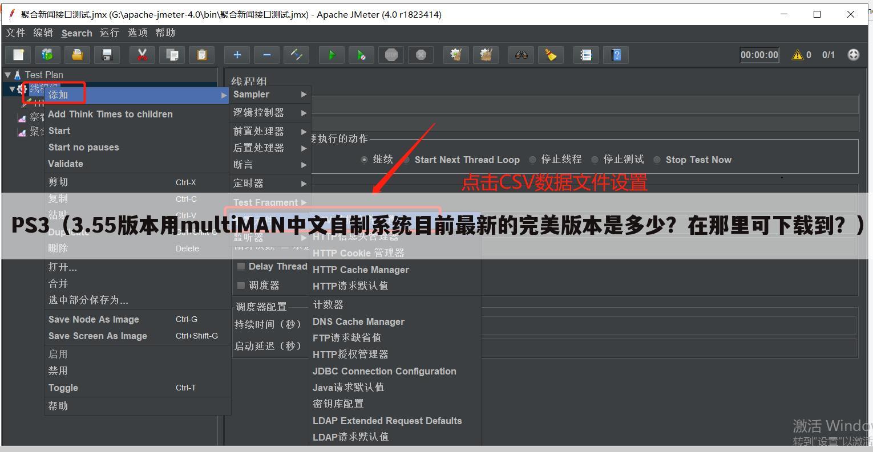Viewport: 873px width, 452px height.
Task: Click the Stop test icon
Action: (391, 55)
